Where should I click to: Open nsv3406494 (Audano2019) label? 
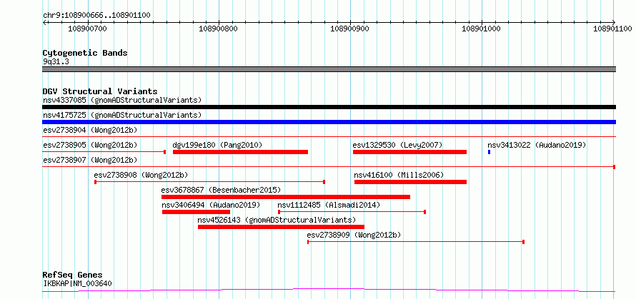point(211,205)
